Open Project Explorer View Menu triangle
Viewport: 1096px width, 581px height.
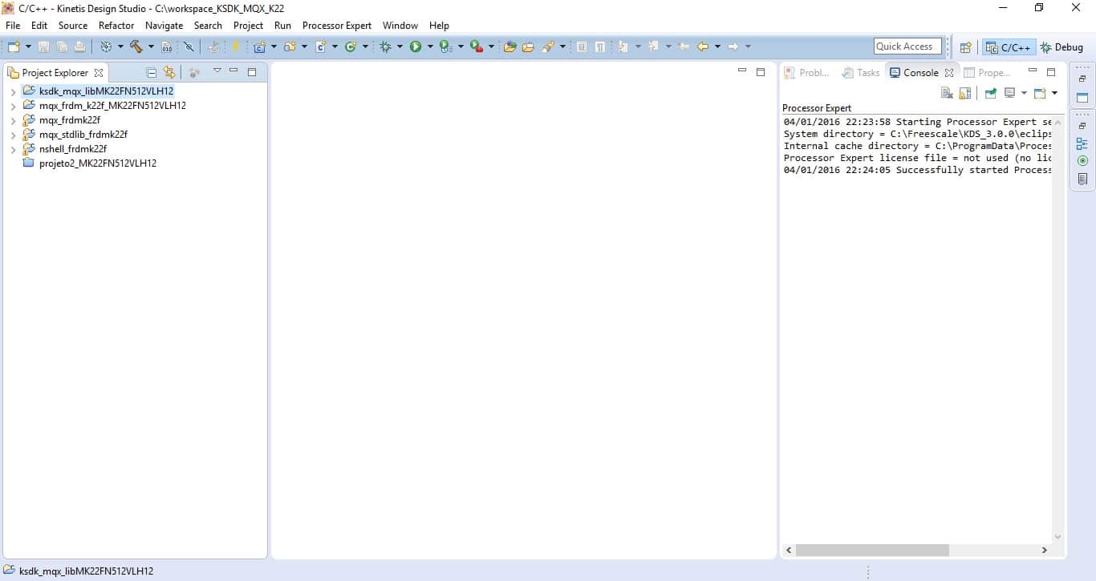coord(217,71)
